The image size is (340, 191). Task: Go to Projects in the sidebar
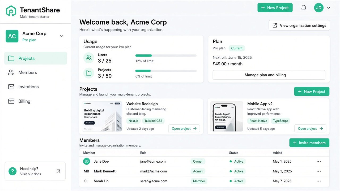36,58
